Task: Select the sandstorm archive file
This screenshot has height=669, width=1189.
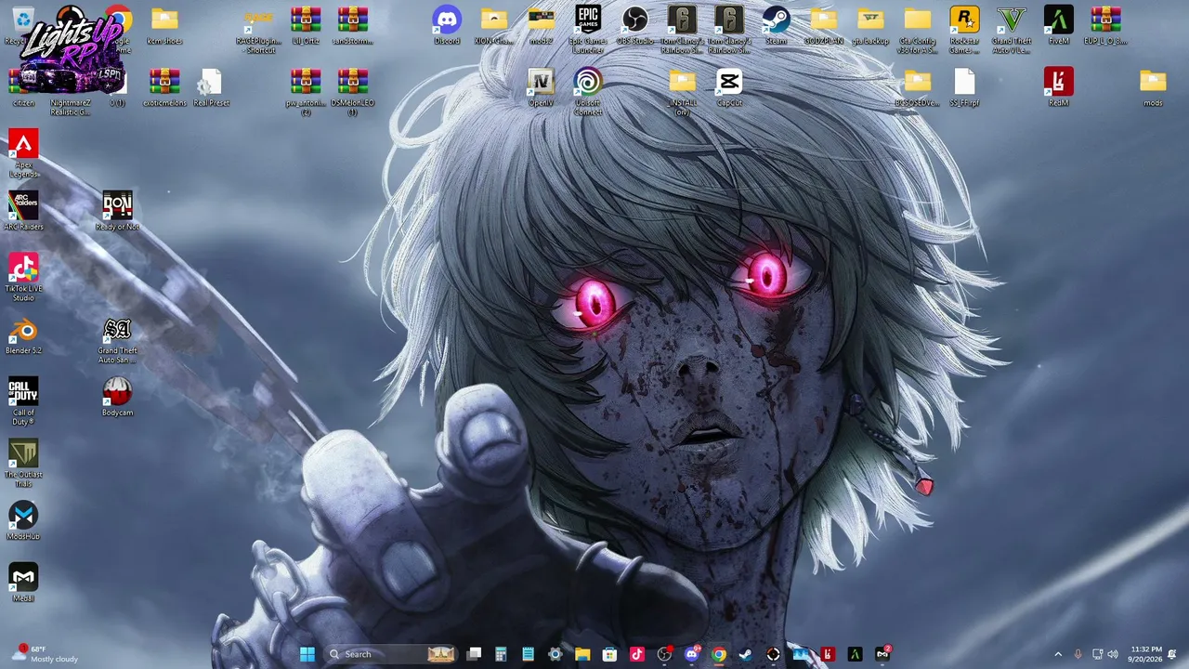Action: coord(353,25)
